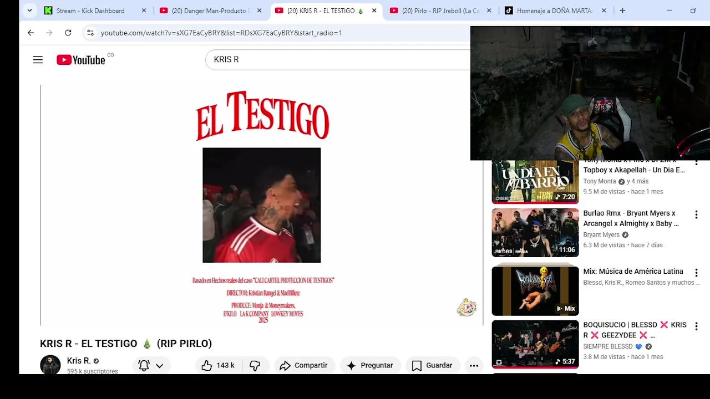This screenshot has height=399, width=710.
Task: Close the Kick Dashboard tab
Action: pyautogui.click(x=144, y=11)
